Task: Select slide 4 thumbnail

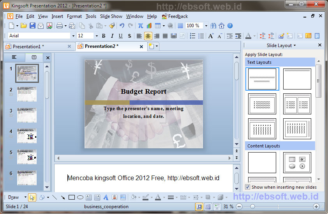Action: [27, 136]
